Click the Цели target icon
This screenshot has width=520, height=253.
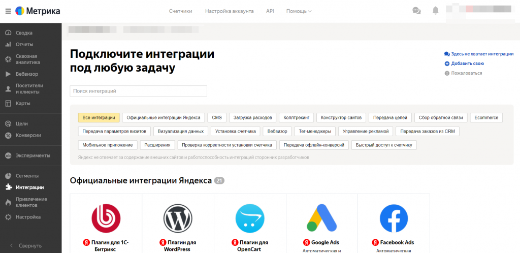point(9,123)
